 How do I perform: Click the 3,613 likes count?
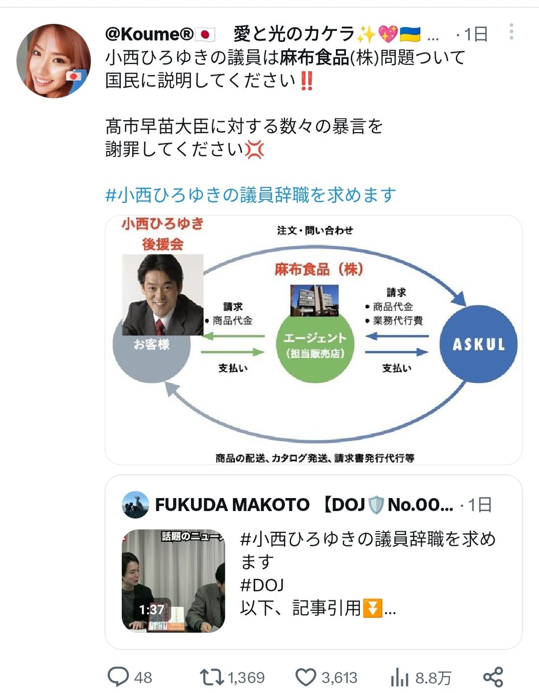pyautogui.click(x=339, y=678)
